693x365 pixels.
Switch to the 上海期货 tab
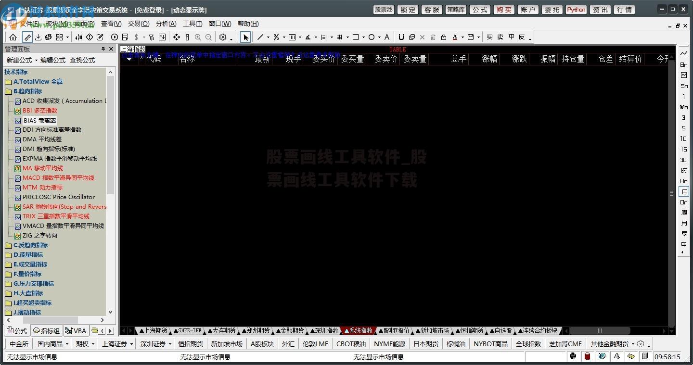(153, 330)
